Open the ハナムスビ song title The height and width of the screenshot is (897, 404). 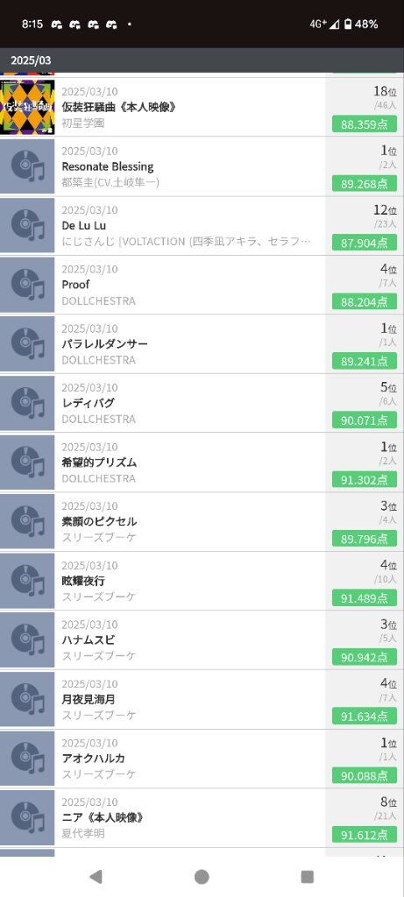coord(89,639)
